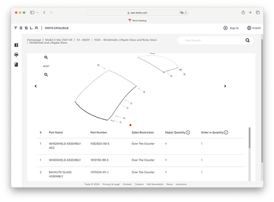Open a new browser tab
This screenshot has width=274, height=202.
[250, 13]
